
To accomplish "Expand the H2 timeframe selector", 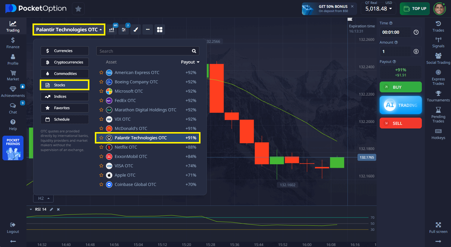I will point(43,199).
